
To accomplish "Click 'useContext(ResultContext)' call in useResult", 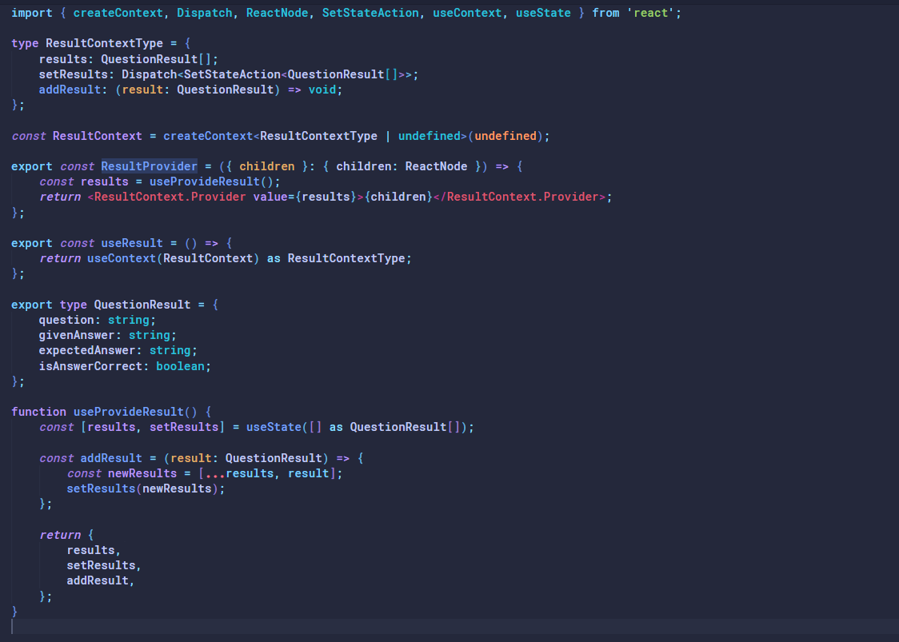I will 173,258.
